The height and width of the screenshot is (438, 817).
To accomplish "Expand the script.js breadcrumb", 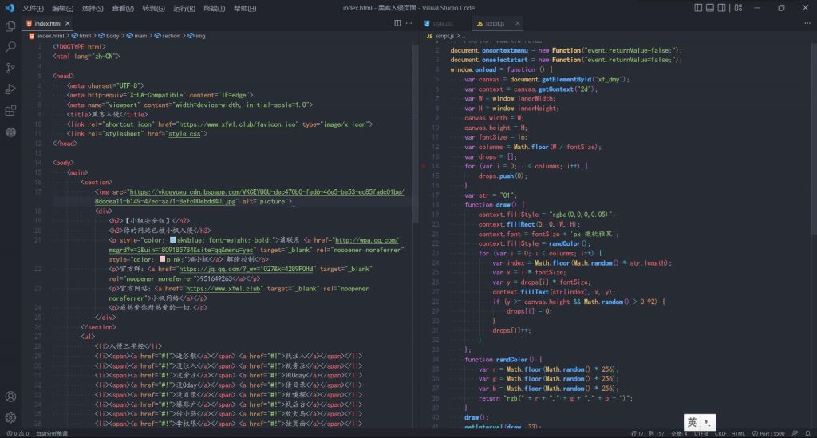I will [444, 36].
